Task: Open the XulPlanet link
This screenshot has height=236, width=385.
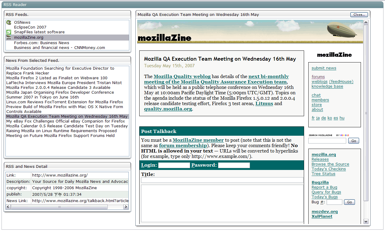Action: (x=322, y=216)
